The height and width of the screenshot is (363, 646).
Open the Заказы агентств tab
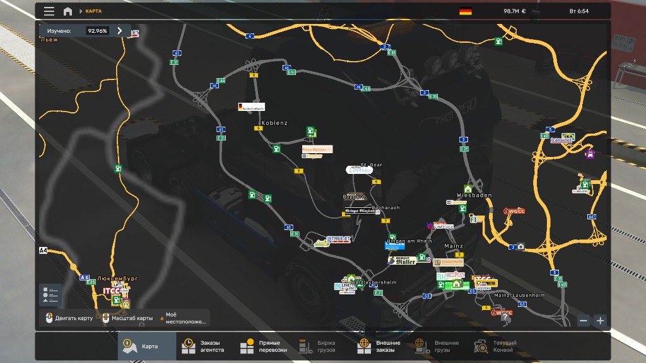pyautogui.click(x=205, y=346)
